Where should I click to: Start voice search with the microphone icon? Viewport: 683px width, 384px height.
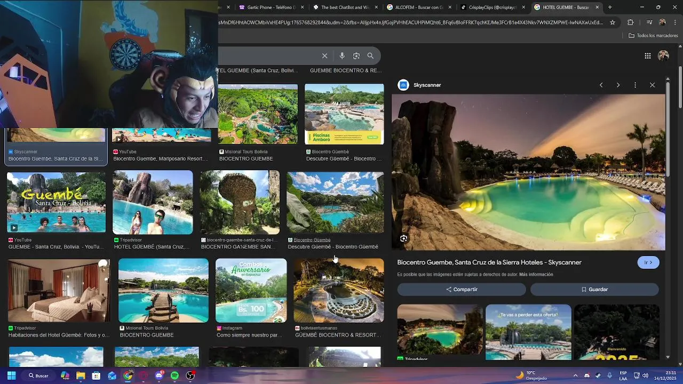342,55
